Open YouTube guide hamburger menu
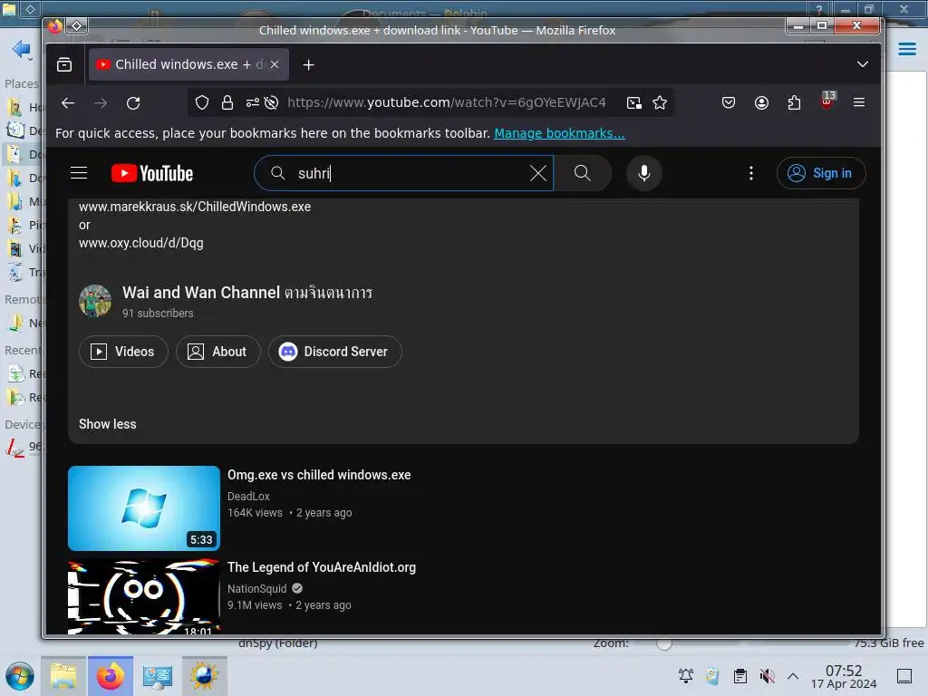Screen dimensions: 928x696 [79, 173]
